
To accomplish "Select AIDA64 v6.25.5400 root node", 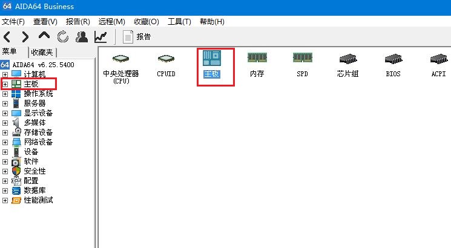I will 38,65.
